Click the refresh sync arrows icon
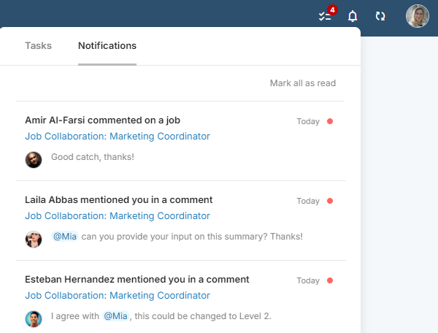Screen dimensions: 438x333 380,15
